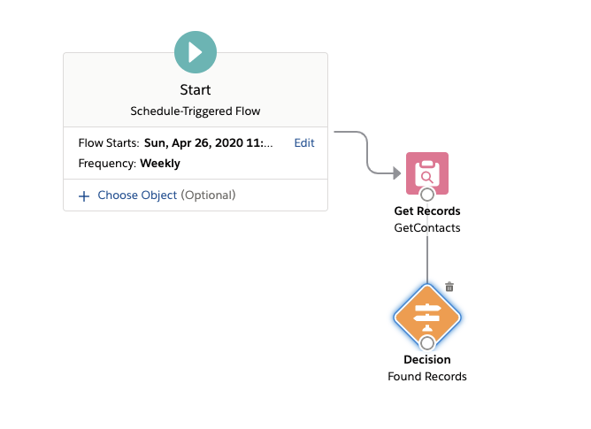Click the connector node at Decision's bottom
The width and height of the screenshot is (591, 429).
(x=427, y=342)
